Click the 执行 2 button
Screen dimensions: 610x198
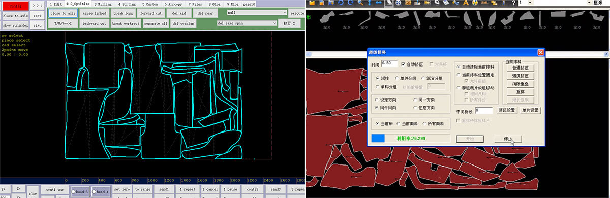click(x=290, y=23)
